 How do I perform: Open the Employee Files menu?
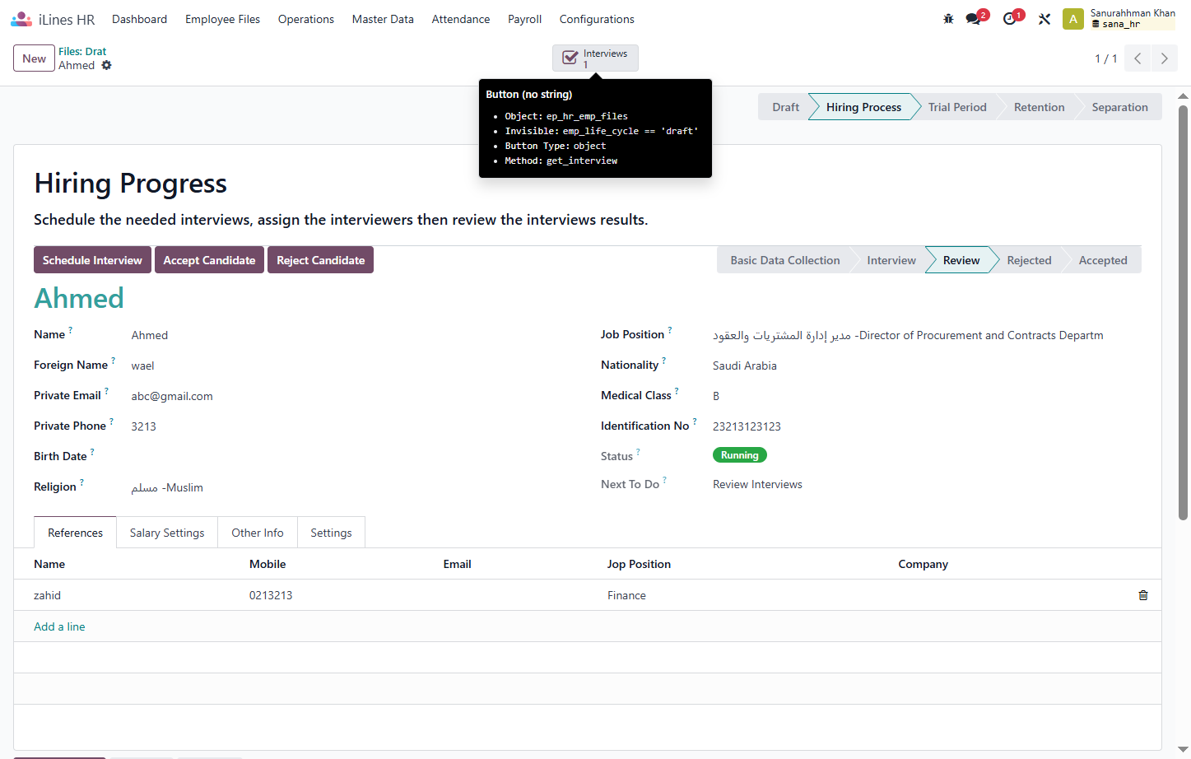222,19
